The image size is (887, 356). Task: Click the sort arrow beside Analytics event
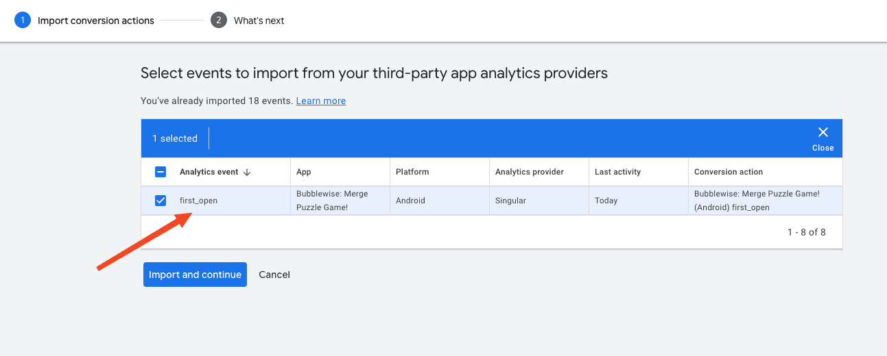pyautogui.click(x=247, y=173)
